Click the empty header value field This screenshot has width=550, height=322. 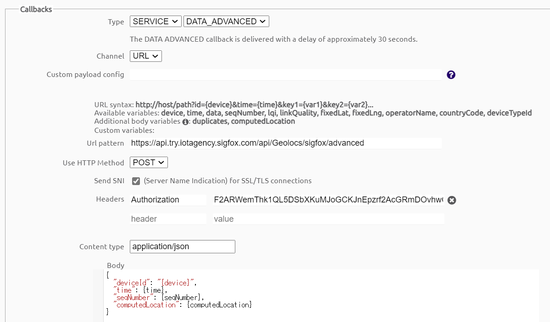point(328,219)
